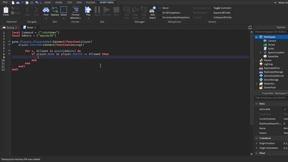Viewport: 288px width, 162px height.
Task: Expand the Origin Position property
Action: point(256,143)
